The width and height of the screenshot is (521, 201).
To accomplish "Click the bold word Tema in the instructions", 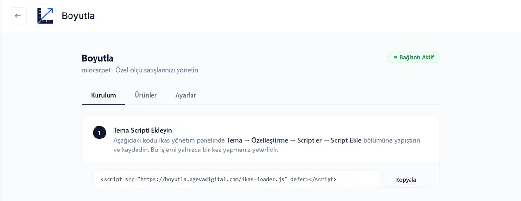I will click(234, 140).
